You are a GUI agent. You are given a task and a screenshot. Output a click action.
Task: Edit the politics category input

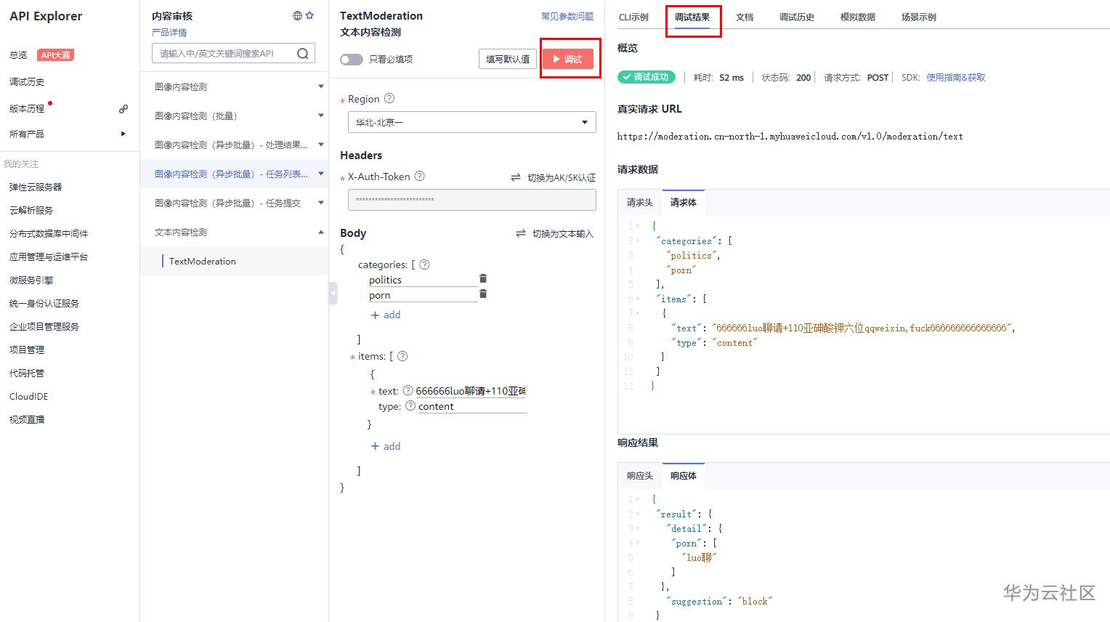coord(423,280)
